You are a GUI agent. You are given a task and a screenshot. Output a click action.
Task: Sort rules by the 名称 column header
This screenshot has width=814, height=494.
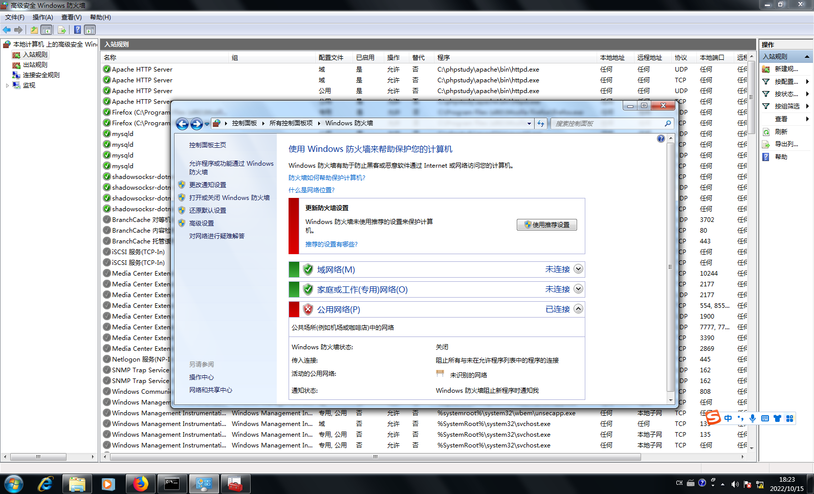coord(165,58)
